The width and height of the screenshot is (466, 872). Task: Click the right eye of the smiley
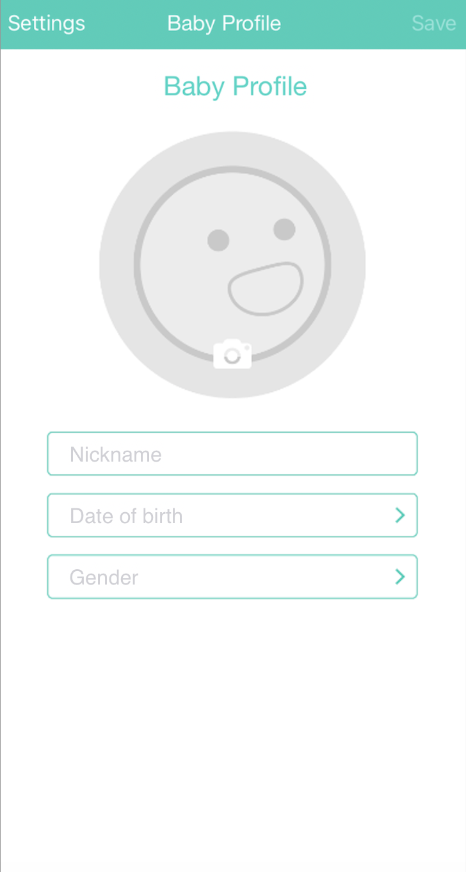point(284,229)
